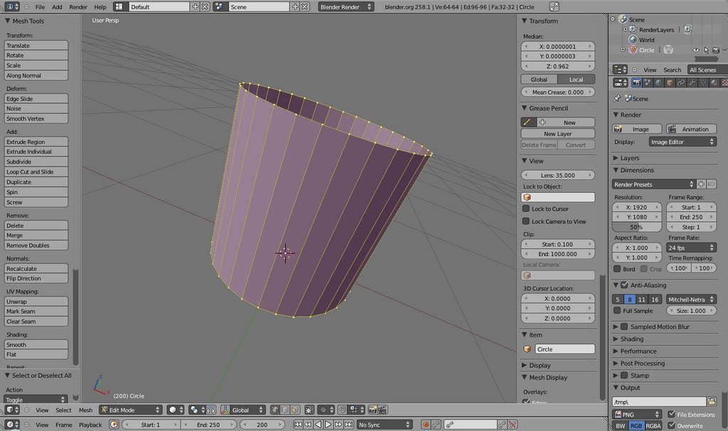Click the output folder browse icon
The width and height of the screenshot is (728, 431).
[x=711, y=402]
